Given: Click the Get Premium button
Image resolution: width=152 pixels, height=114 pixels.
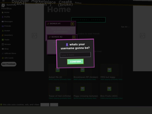Looking at the screenshot, I should pyautogui.click(x=9, y=64).
